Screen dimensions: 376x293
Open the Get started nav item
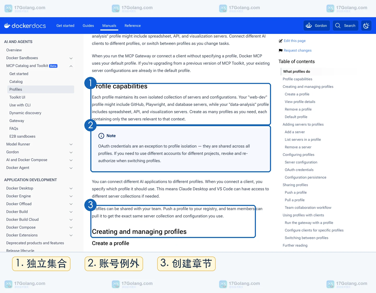click(65, 26)
